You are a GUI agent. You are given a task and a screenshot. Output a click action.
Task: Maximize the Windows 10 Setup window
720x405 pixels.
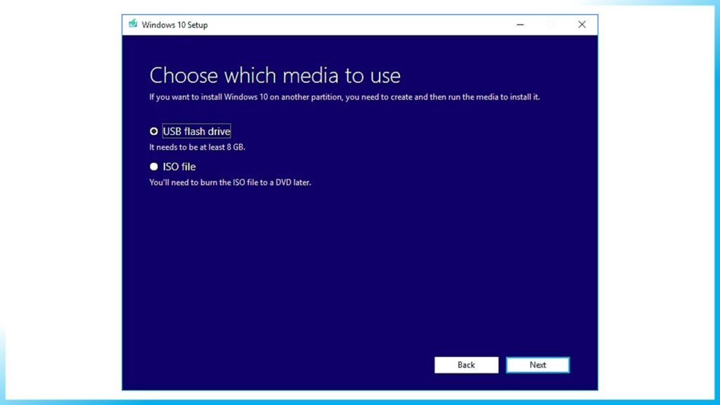tap(551, 24)
